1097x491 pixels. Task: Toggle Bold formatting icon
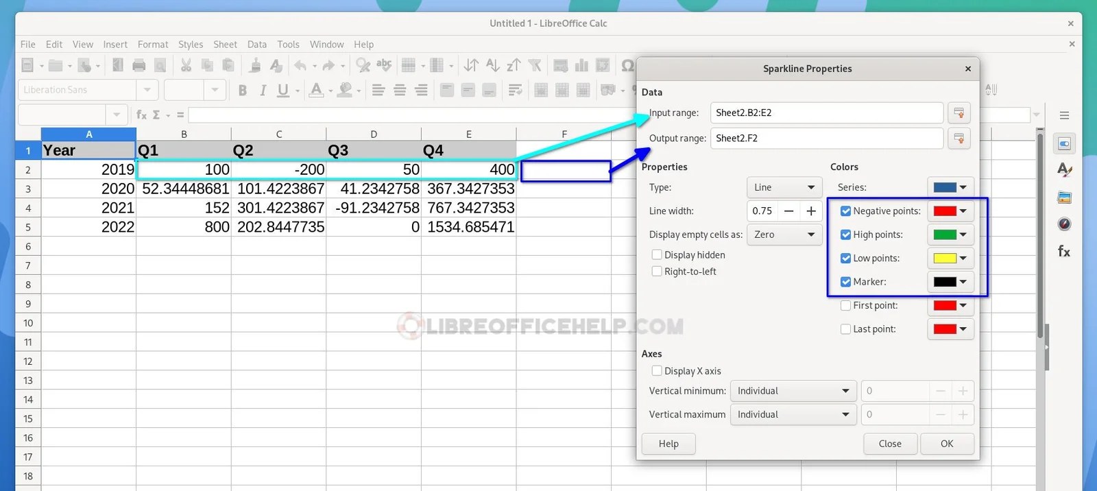[x=242, y=90]
